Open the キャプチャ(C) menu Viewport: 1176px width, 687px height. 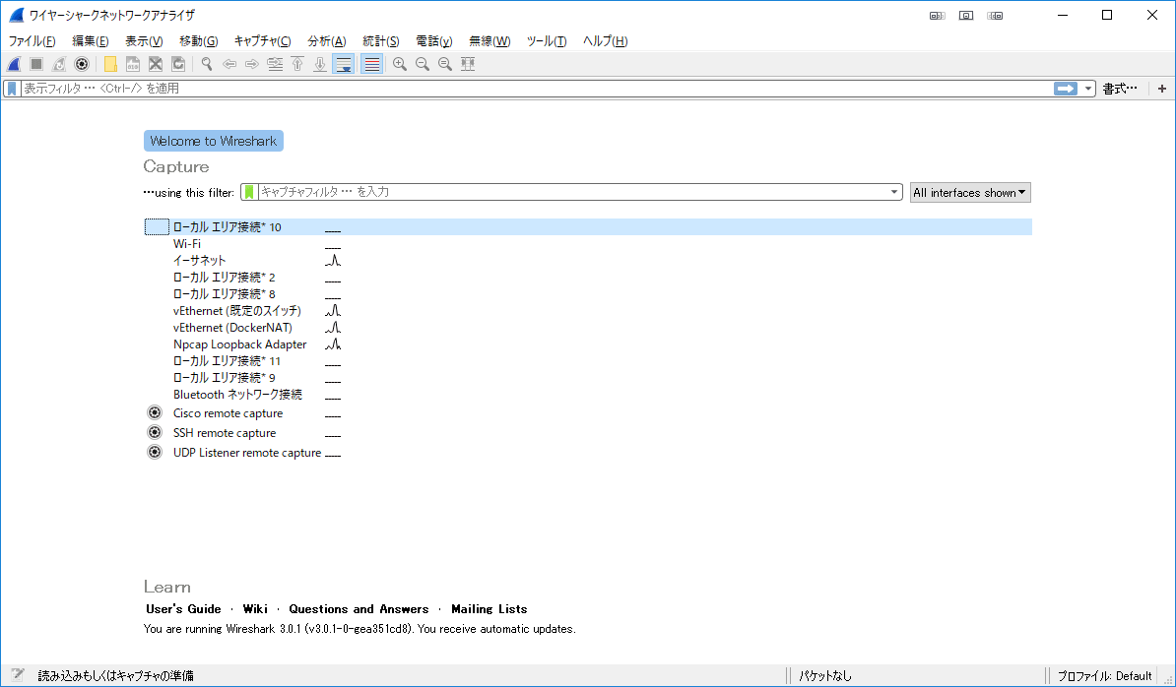263,41
